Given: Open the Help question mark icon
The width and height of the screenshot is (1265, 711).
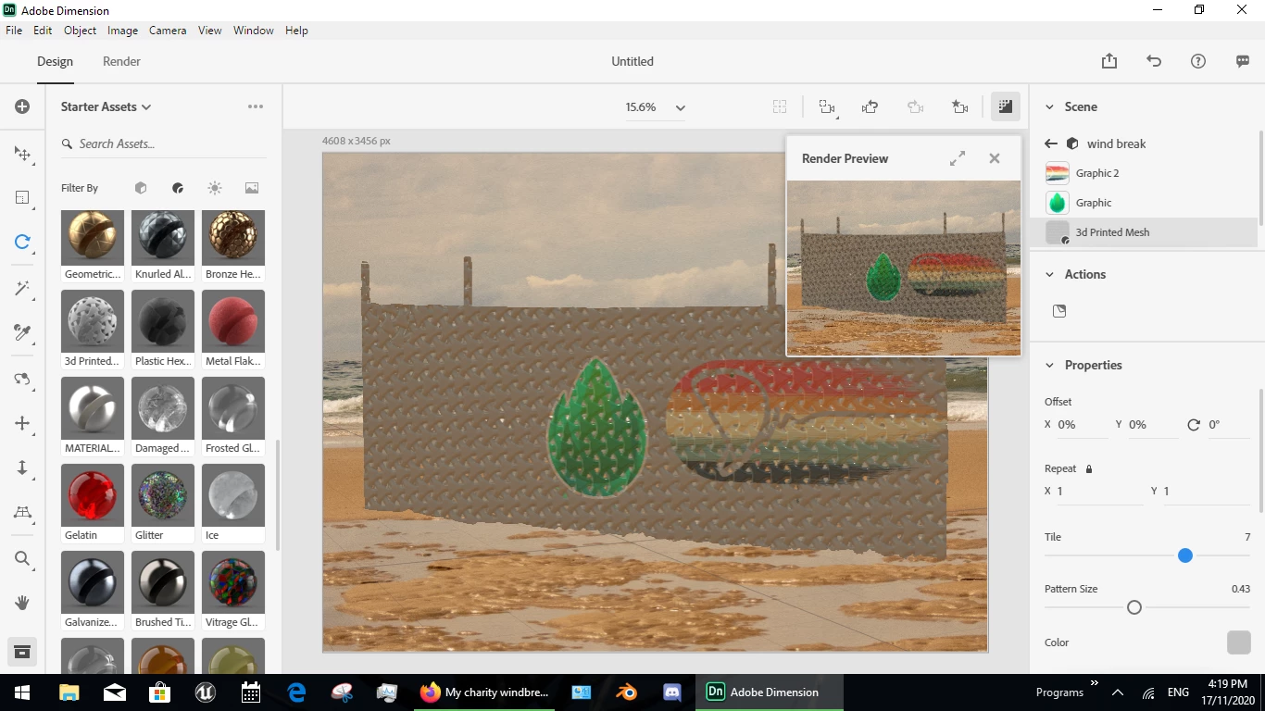Looking at the screenshot, I should coord(1198,61).
